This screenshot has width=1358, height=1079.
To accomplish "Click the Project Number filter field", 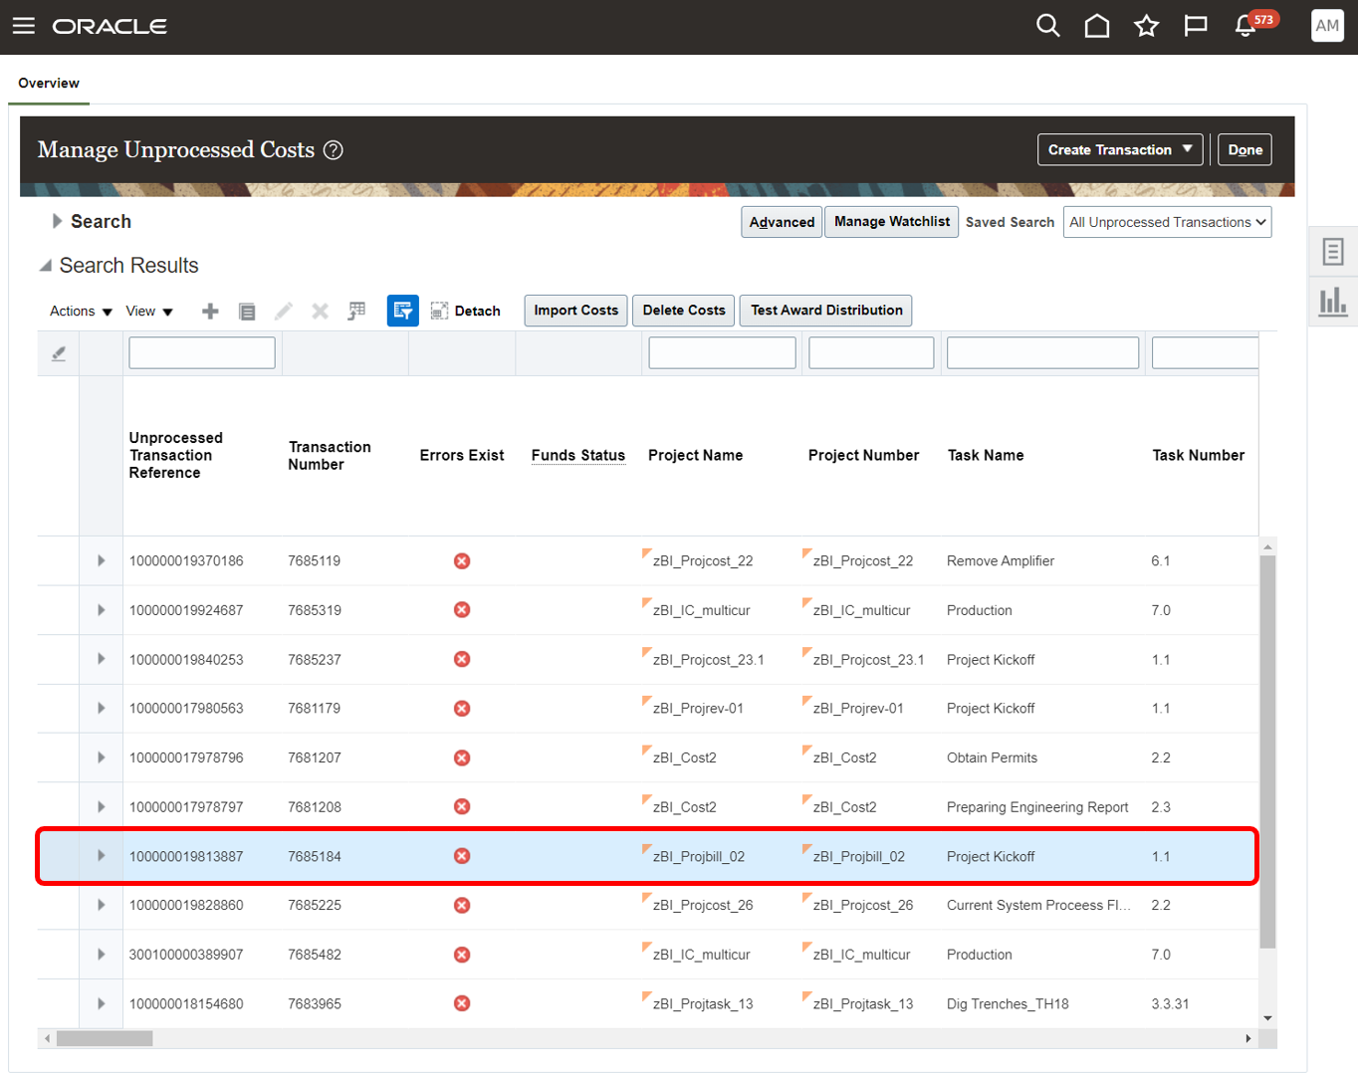I will tap(871, 353).
